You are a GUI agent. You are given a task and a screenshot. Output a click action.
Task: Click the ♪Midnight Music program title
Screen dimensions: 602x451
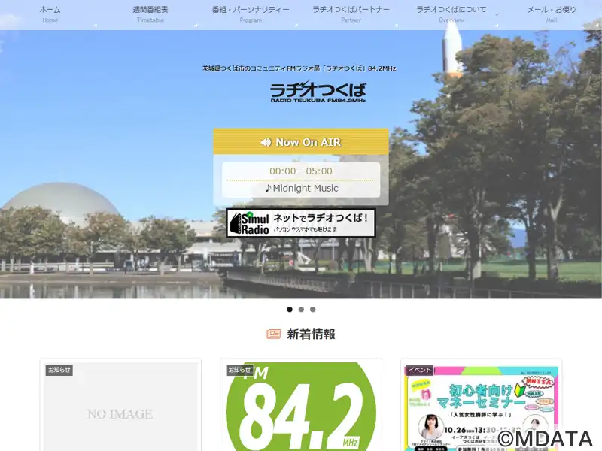[302, 189]
